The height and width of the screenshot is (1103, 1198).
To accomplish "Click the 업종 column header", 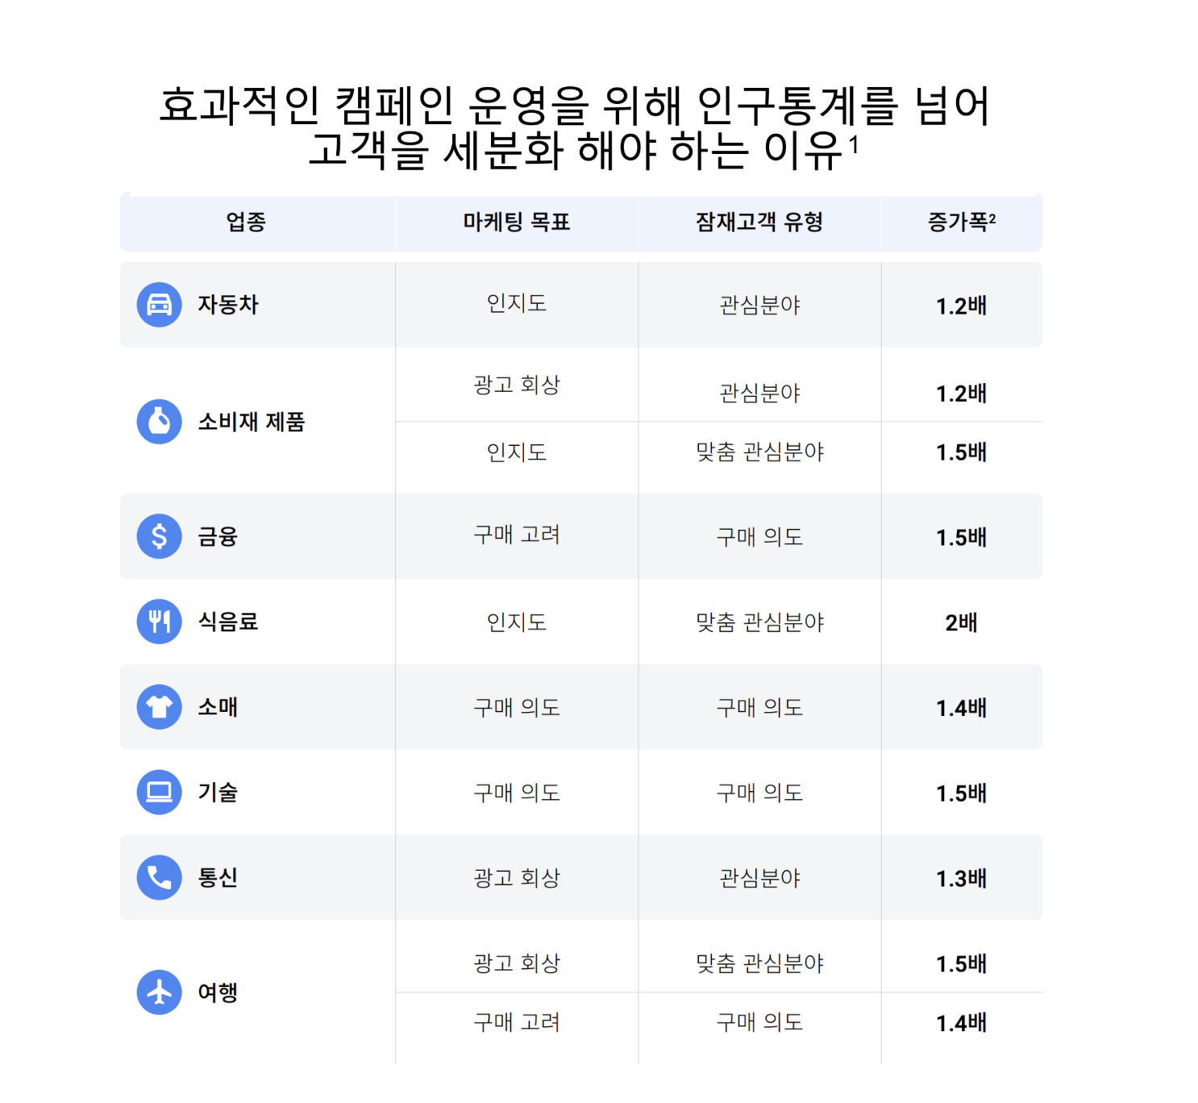I will (x=246, y=222).
